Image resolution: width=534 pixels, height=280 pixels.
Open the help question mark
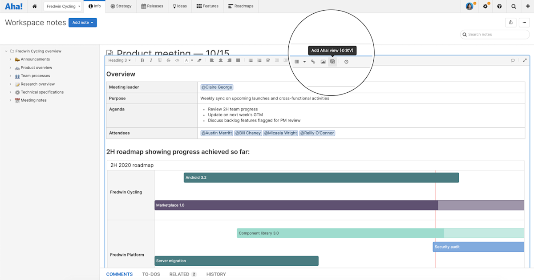499,6
